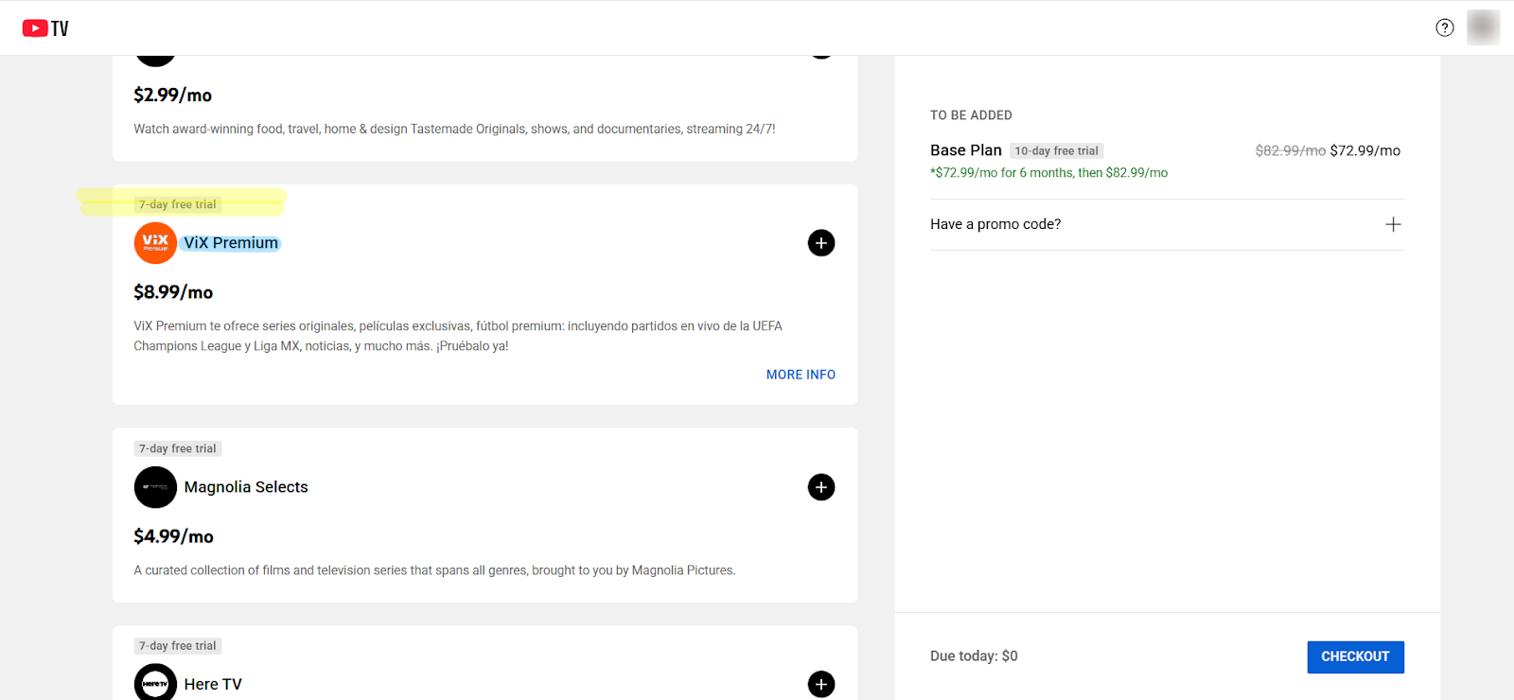Click the Base Plan label

pyautogui.click(x=965, y=150)
